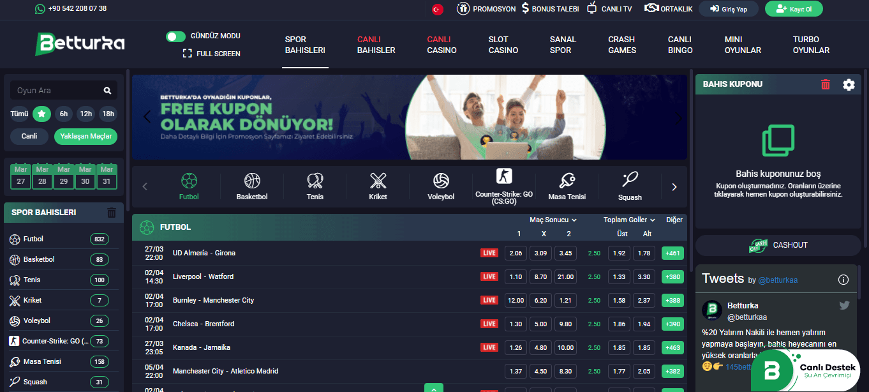Expand +388 markets for Burnley - Manchester City
The height and width of the screenshot is (392, 869).
(672, 301)
